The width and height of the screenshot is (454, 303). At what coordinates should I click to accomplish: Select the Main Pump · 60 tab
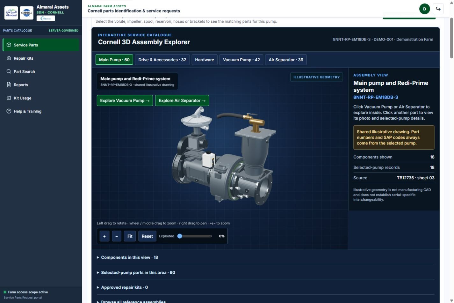pos(114,60)
